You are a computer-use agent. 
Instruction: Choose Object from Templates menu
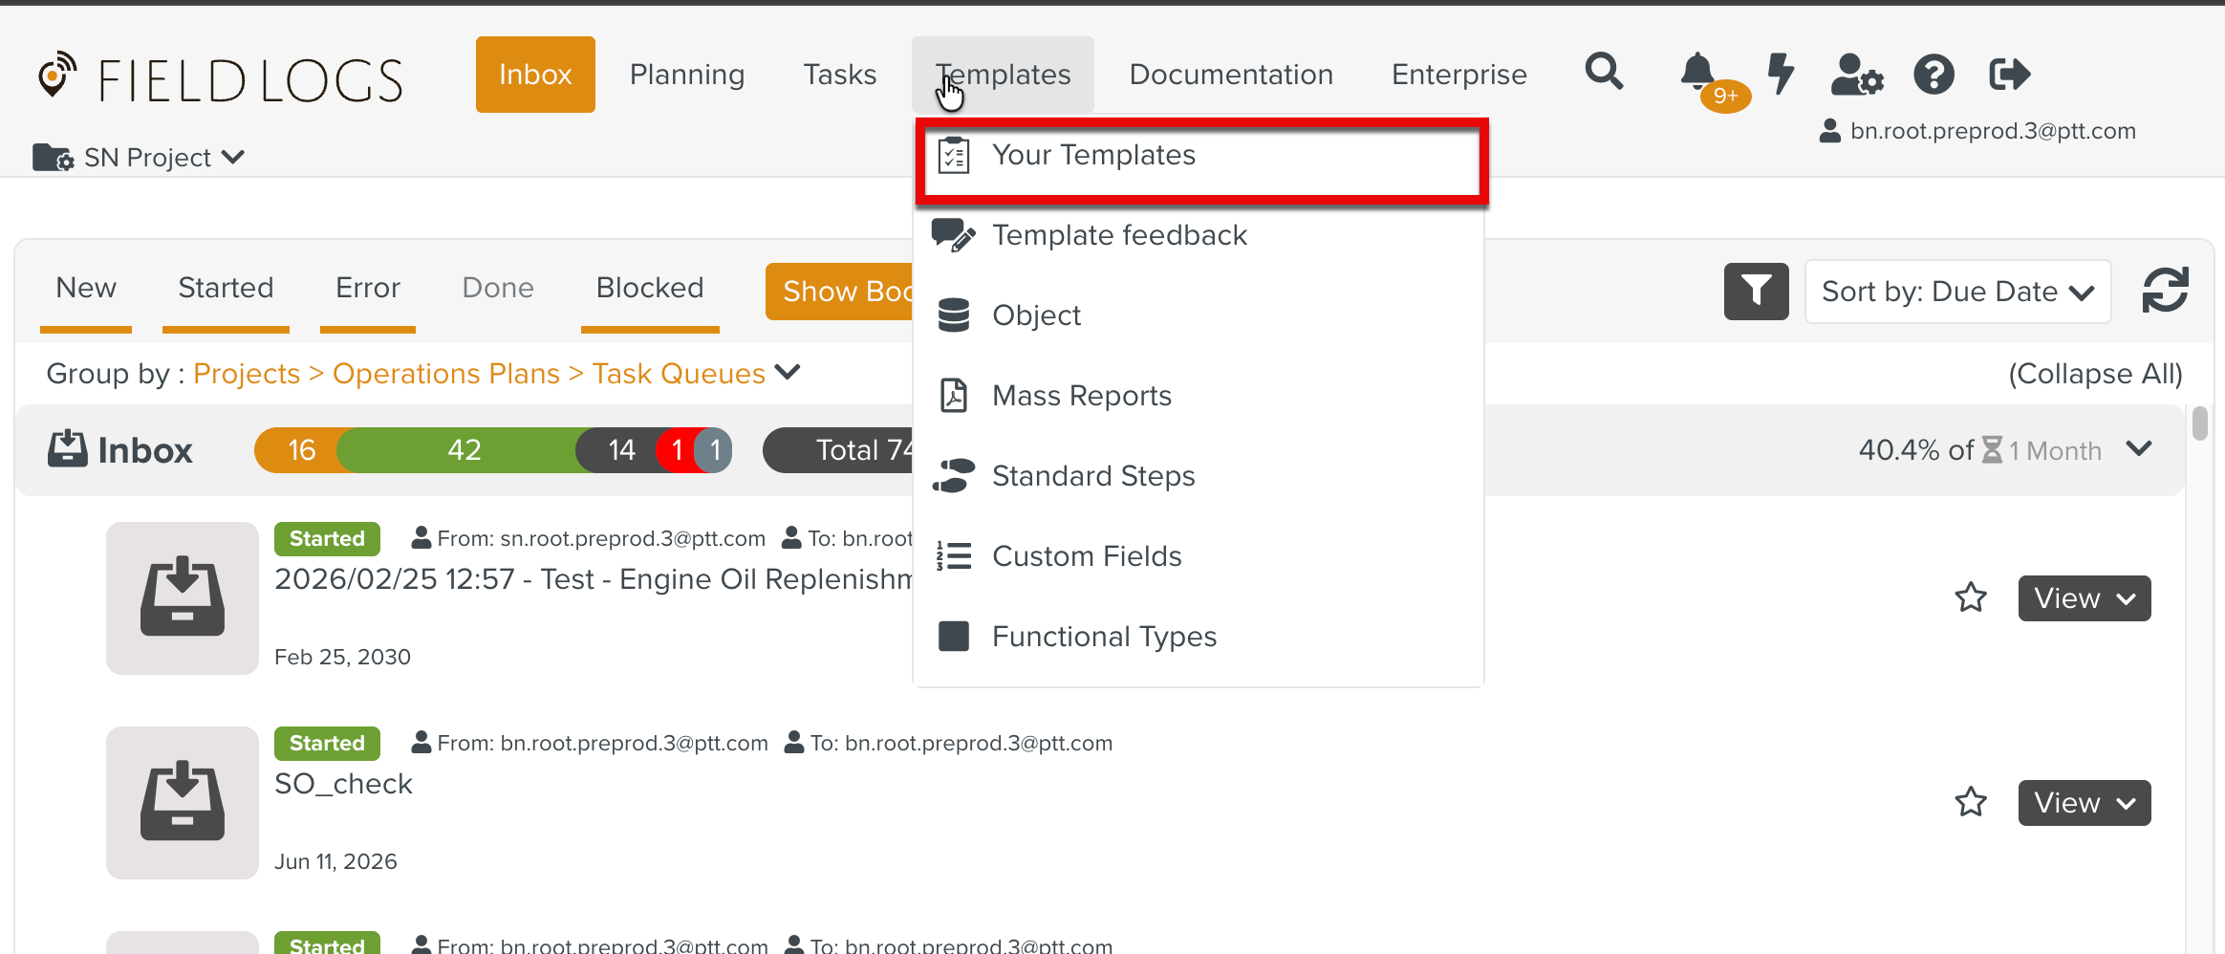(1199, 315)
